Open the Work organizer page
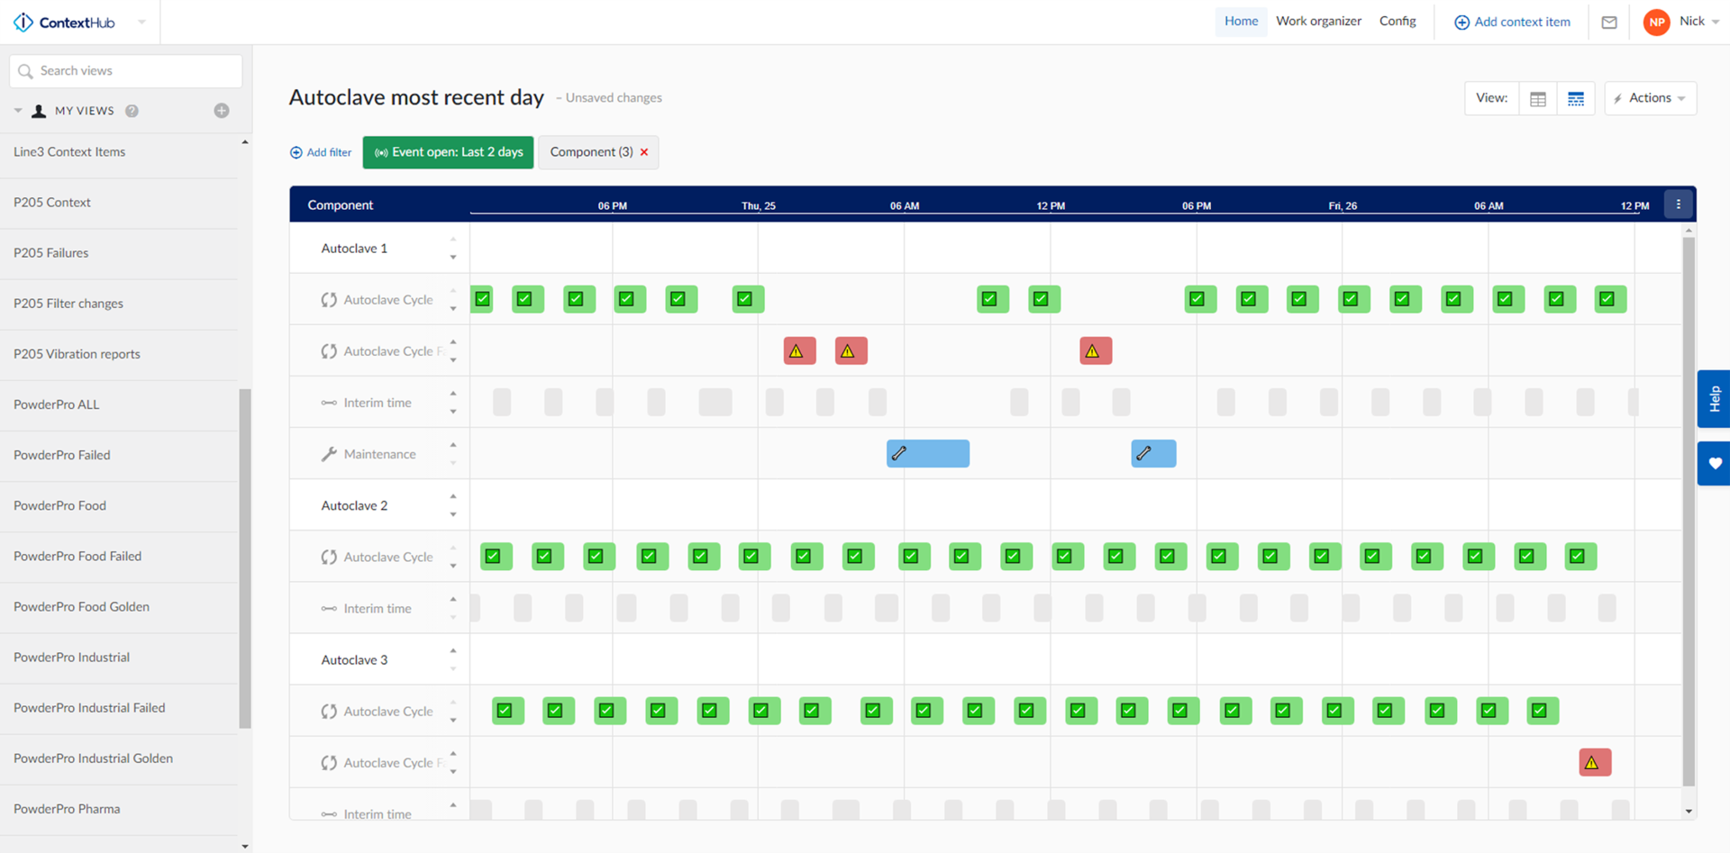This screenshot has width=1730, height=853. 1318,21
